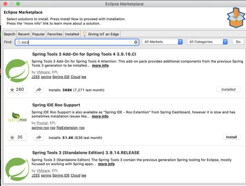Click the magnifier icon in the Find field

coord(19,42)
